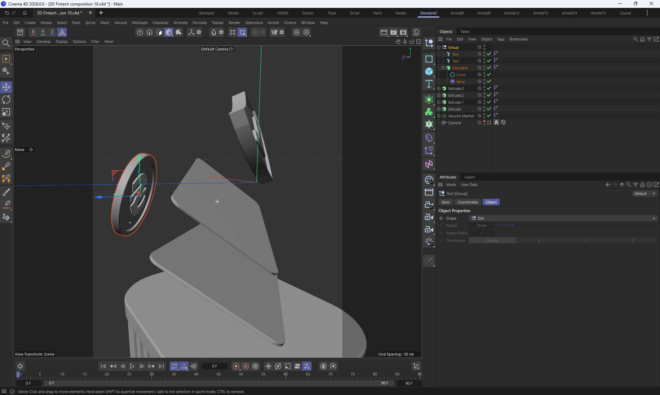Open the Coordinates attribute tab
This screenshot has height=395, width=660.
click(467, 202)
